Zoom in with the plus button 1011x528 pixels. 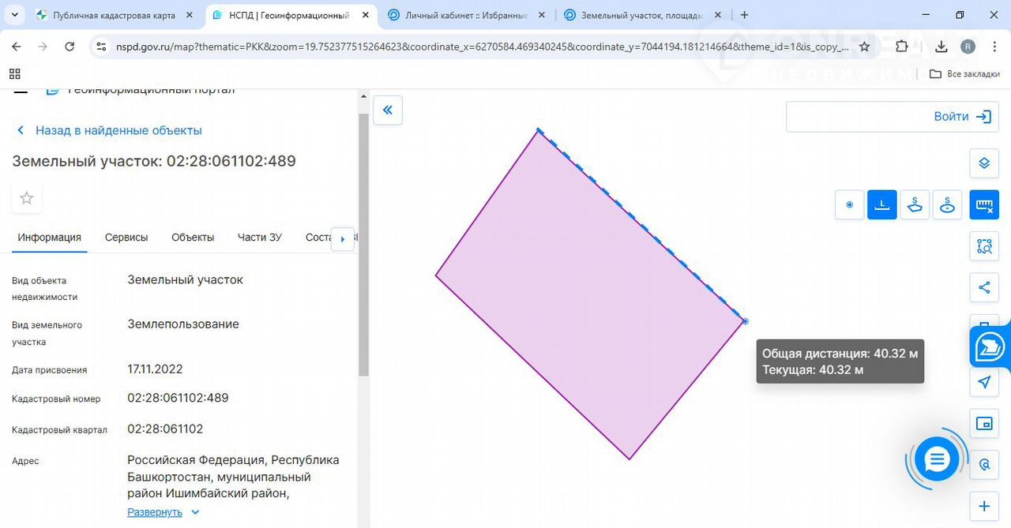[984, 506]
